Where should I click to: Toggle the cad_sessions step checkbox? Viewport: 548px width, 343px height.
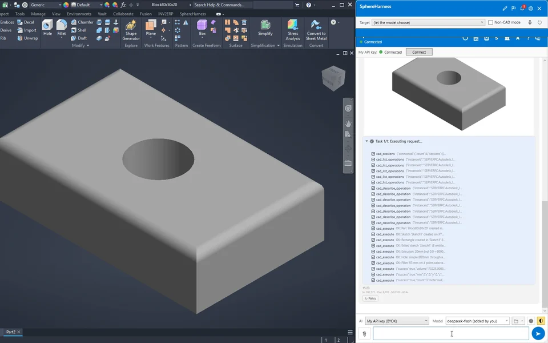click(x=373, y=154)
